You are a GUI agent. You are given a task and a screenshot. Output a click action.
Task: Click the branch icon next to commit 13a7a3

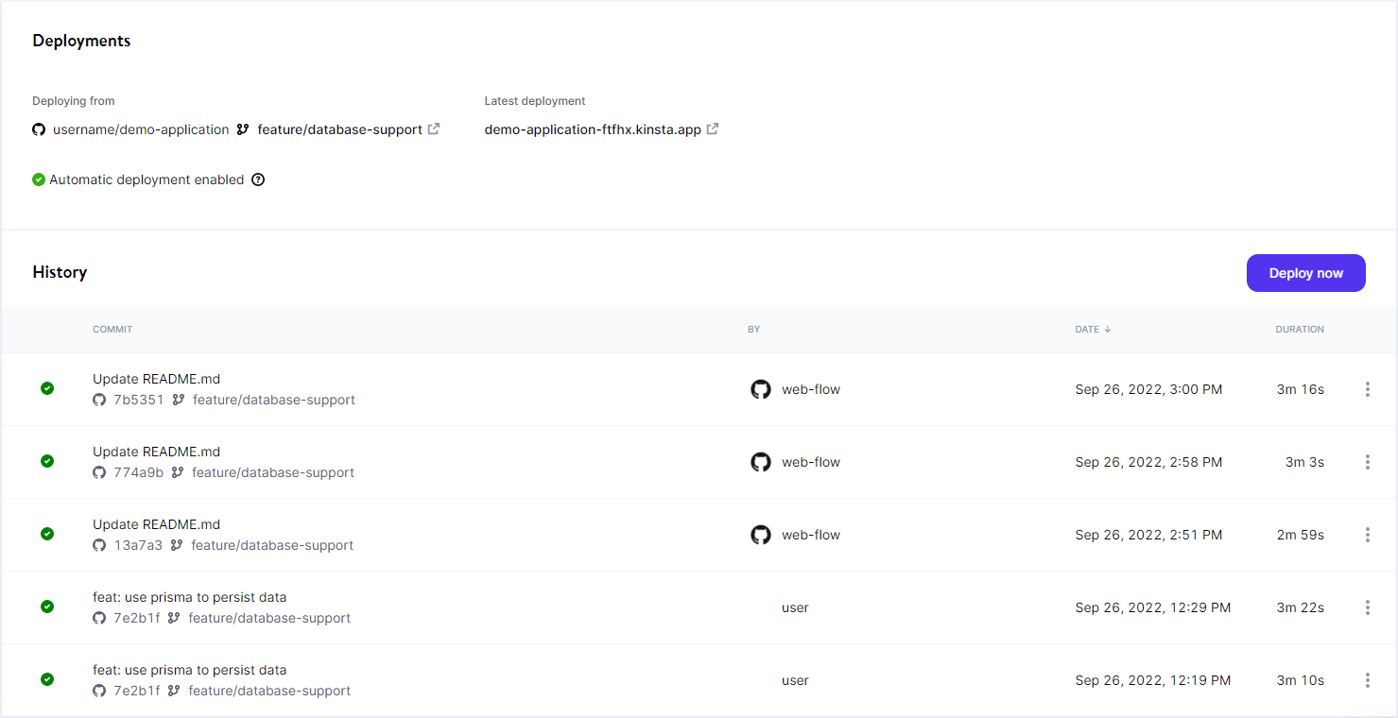(x=177, y=545)
